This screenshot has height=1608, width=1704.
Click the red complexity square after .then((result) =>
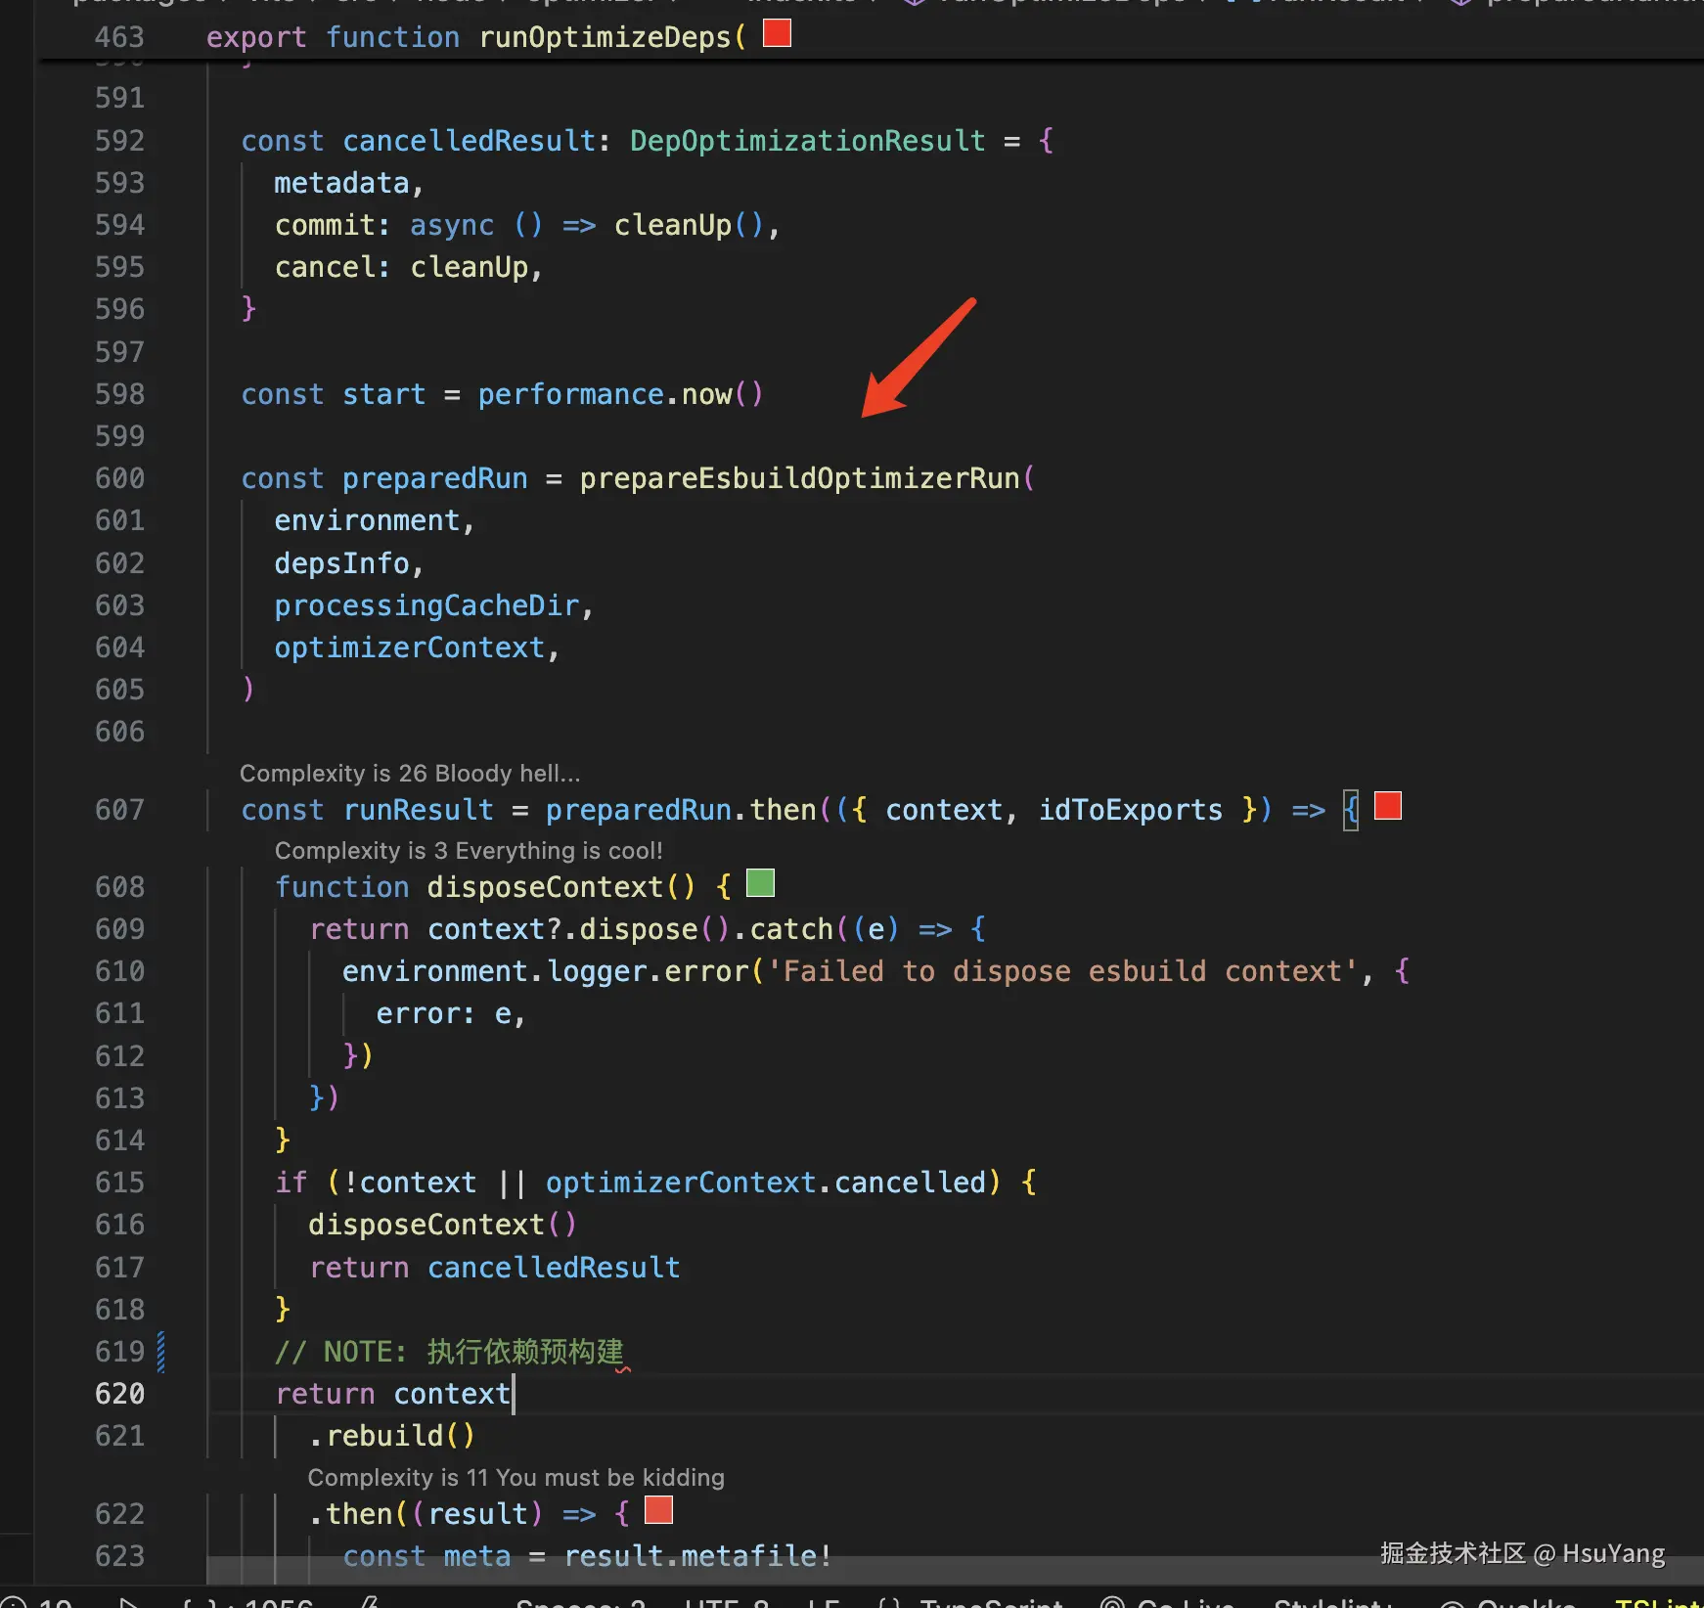coord(658,1510)
